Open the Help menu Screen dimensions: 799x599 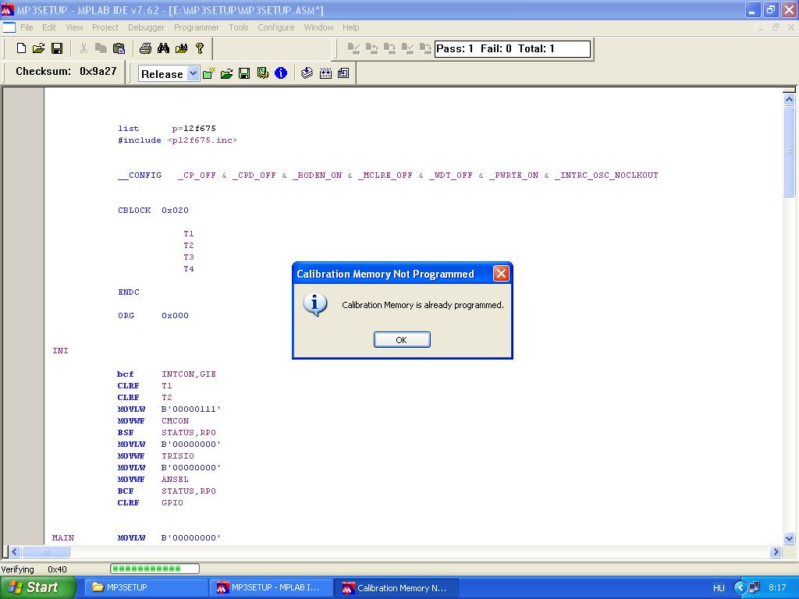[350, 27]
